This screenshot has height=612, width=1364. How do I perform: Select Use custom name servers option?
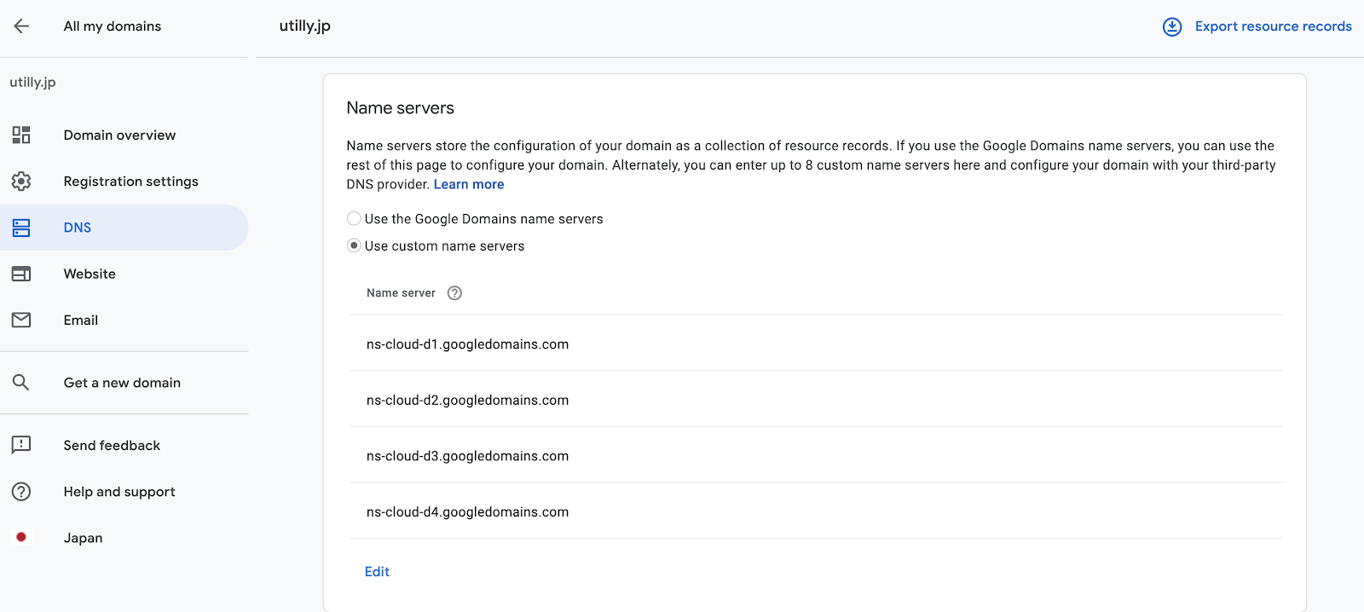354,245
